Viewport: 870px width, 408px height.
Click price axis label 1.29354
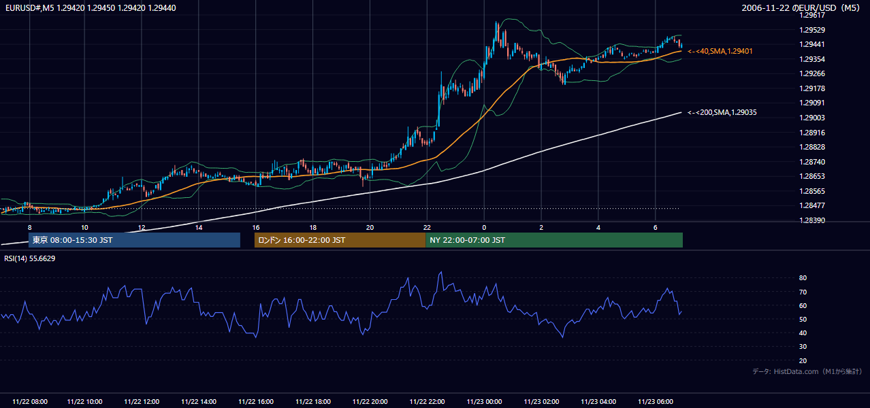pos(812,59)
